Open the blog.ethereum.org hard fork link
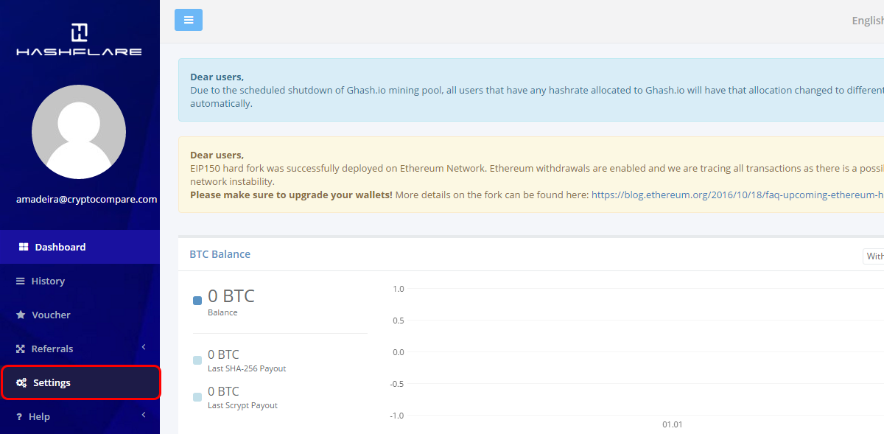The image size is (884, 434). pyautogui.click(x=737, y=195)
